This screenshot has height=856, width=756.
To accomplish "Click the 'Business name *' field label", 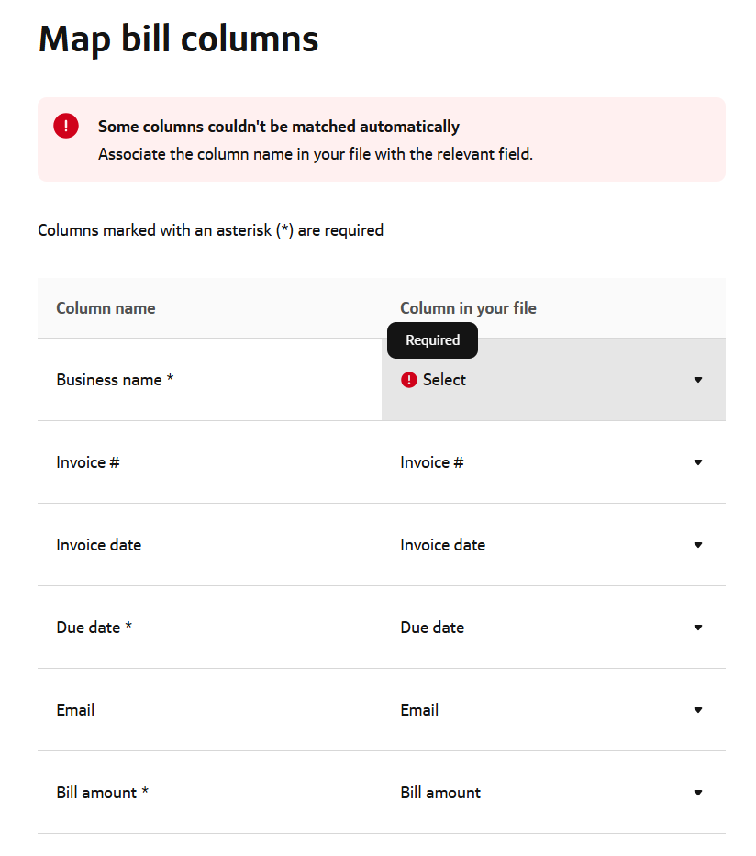I will (x=115, y=380).
